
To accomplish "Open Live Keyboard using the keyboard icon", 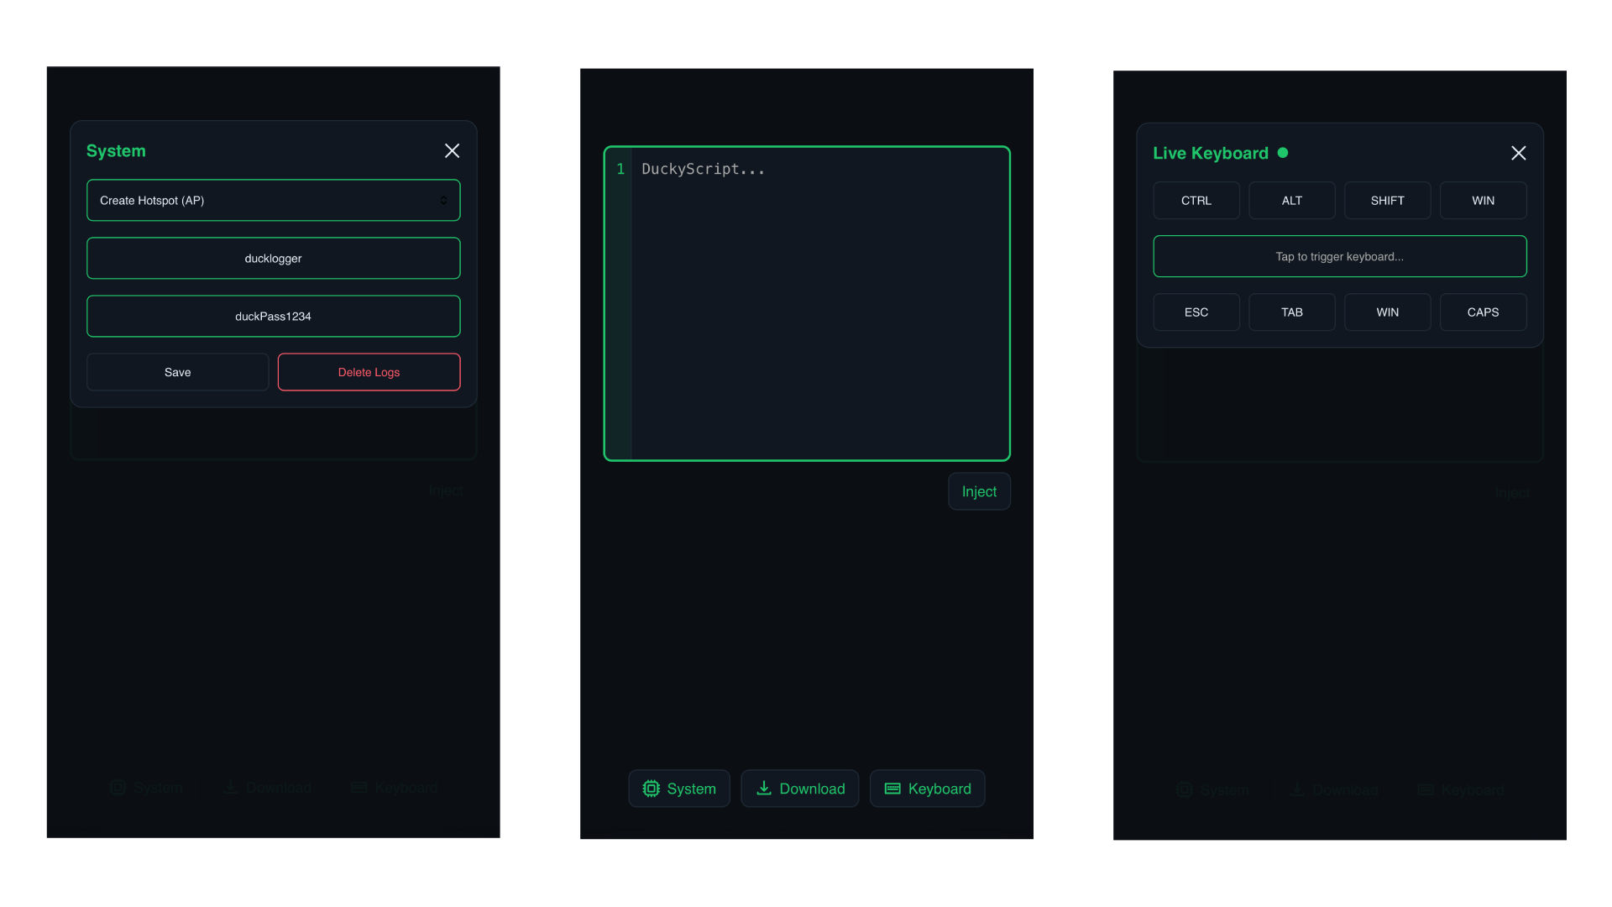I will click(892, 789).
